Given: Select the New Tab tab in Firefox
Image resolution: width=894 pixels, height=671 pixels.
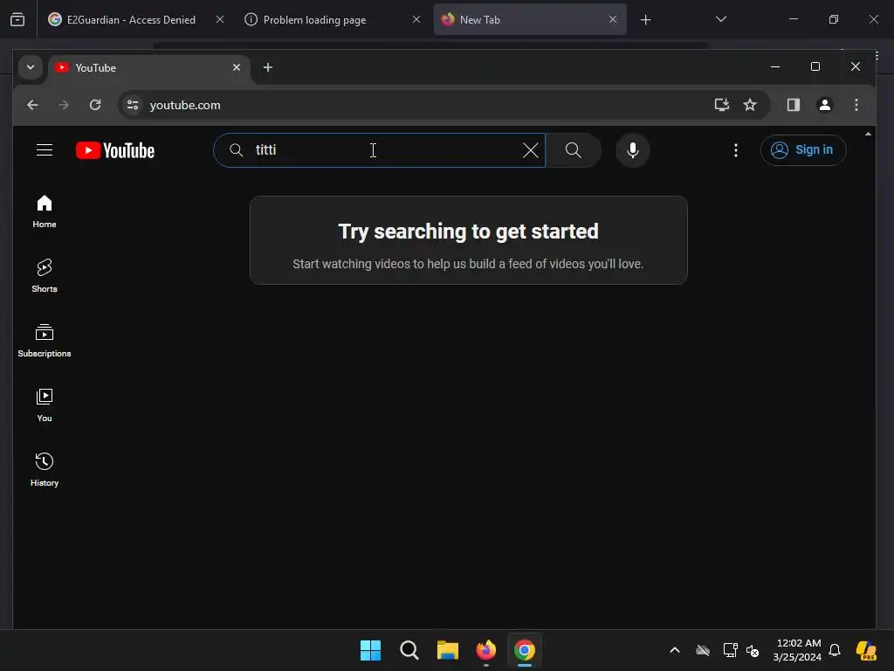Looking at the screenshot, I should coord(530,19).
